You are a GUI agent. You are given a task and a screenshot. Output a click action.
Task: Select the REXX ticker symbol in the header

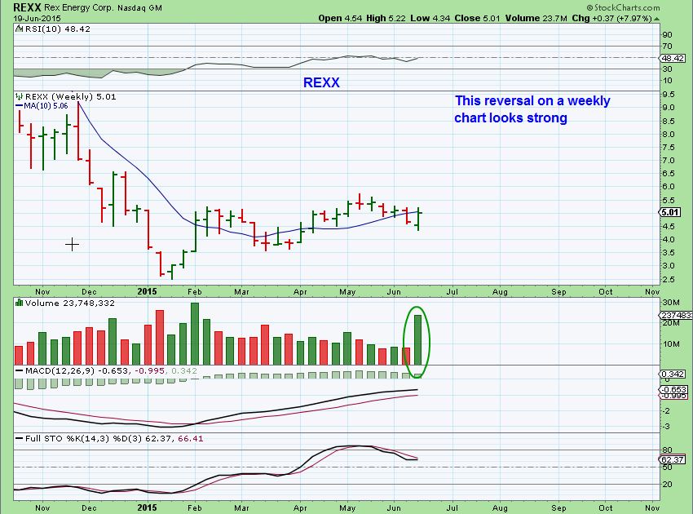point(27,7)
